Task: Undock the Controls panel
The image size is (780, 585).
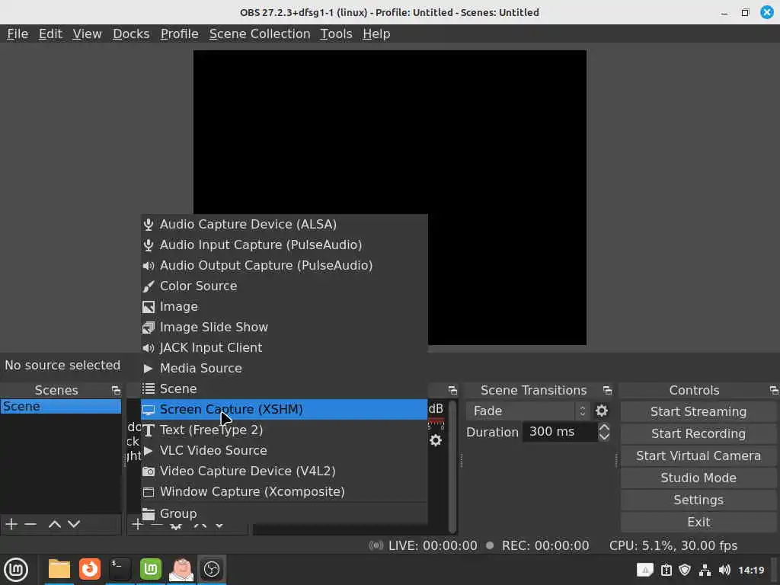Action: click(x=774, y=391)
